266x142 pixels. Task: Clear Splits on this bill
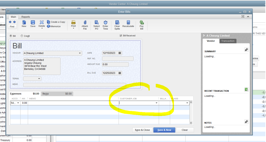[117, 25]
